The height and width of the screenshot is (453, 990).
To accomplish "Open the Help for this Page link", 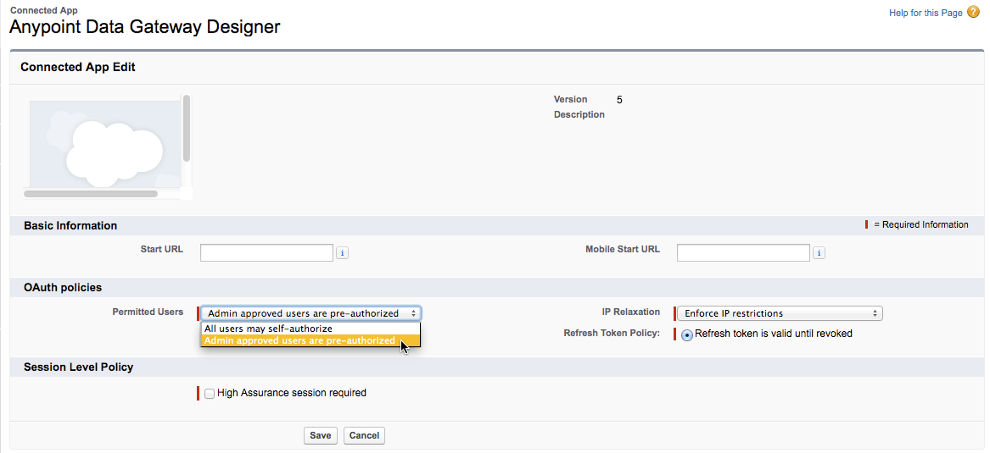I will (926, 13).
